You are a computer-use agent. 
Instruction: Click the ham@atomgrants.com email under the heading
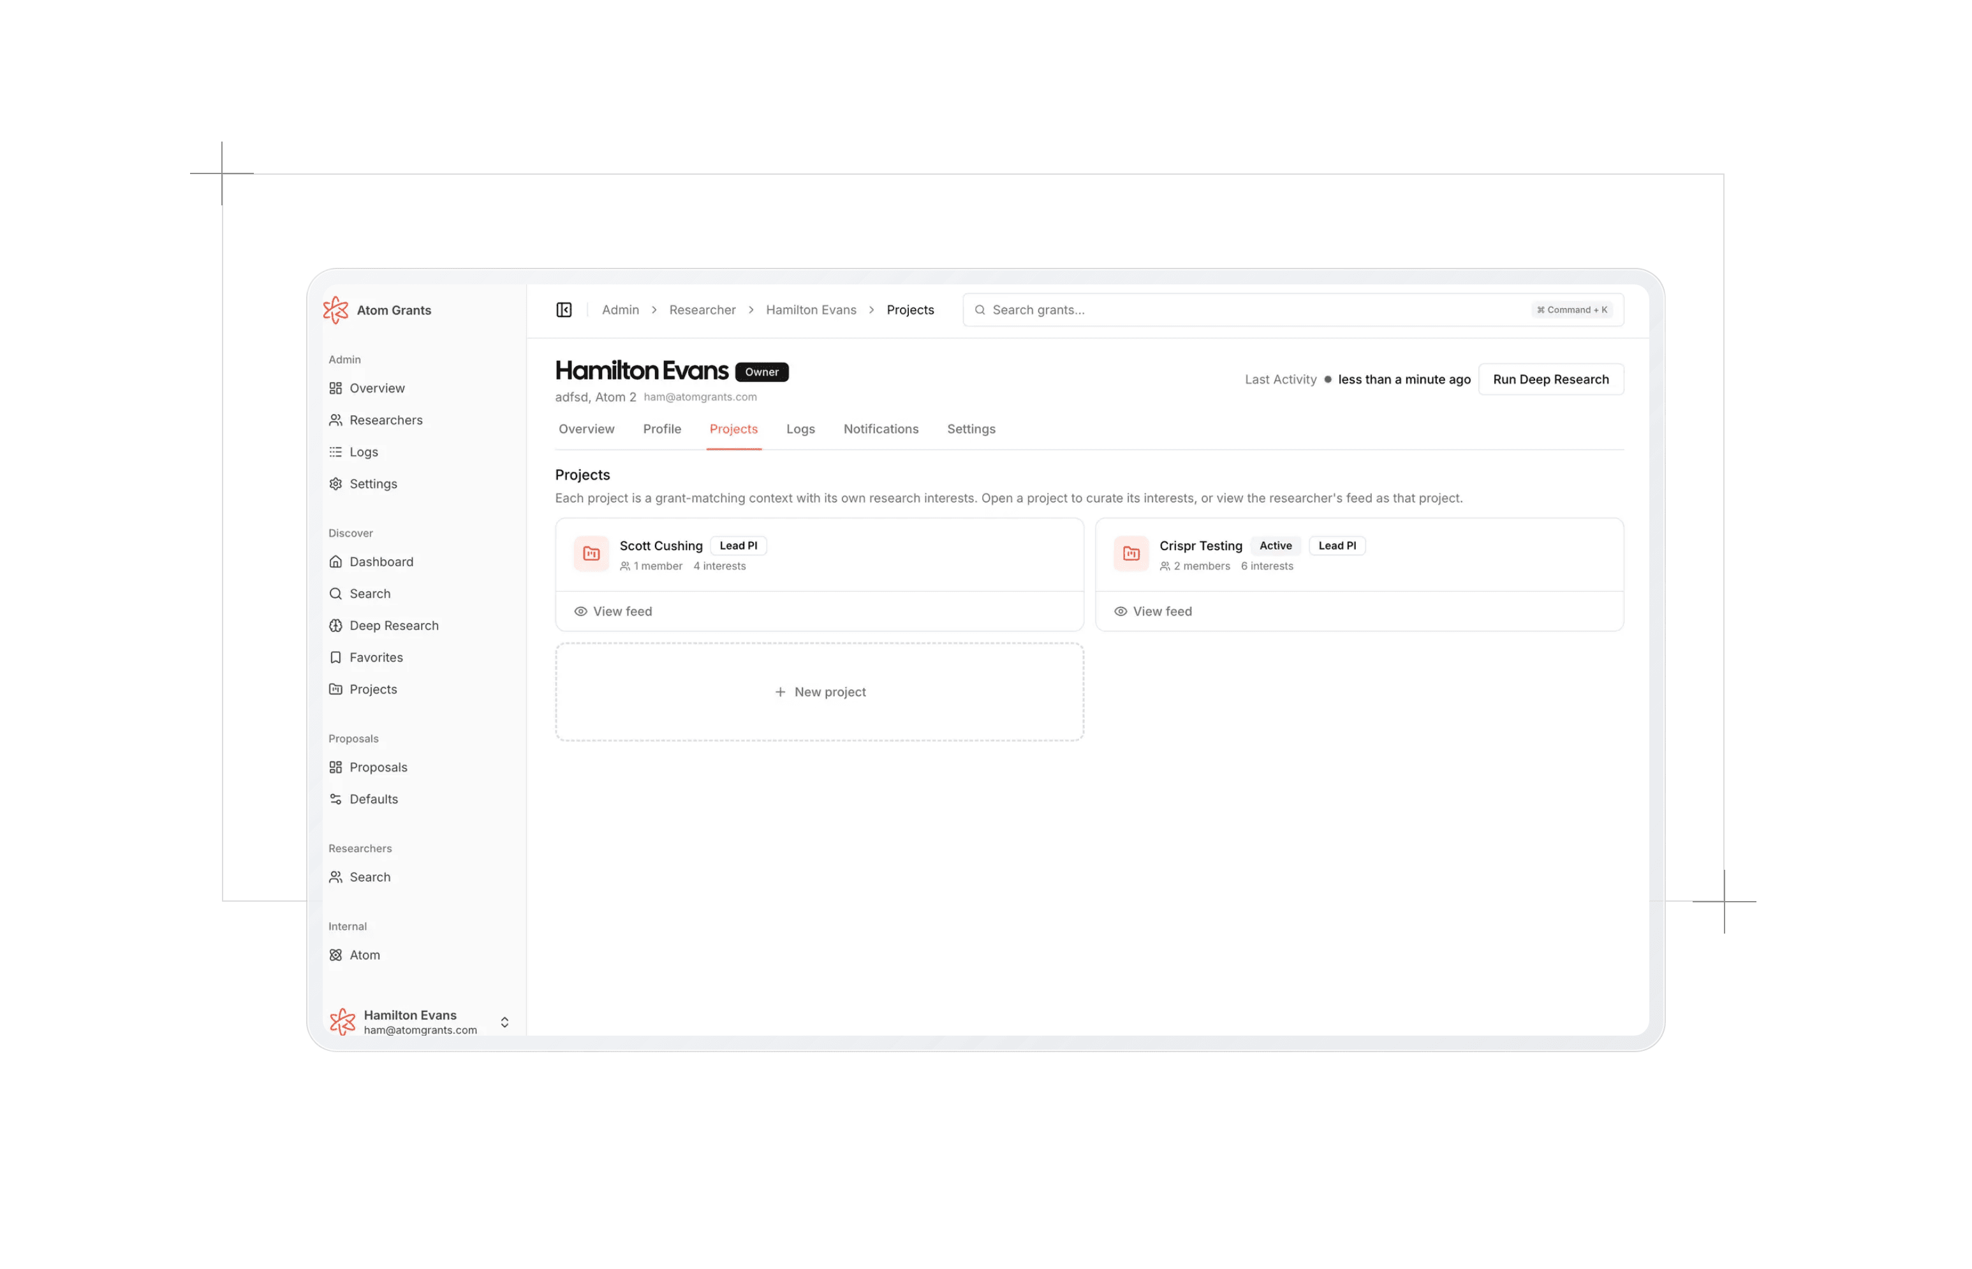(x=700, y=397)
